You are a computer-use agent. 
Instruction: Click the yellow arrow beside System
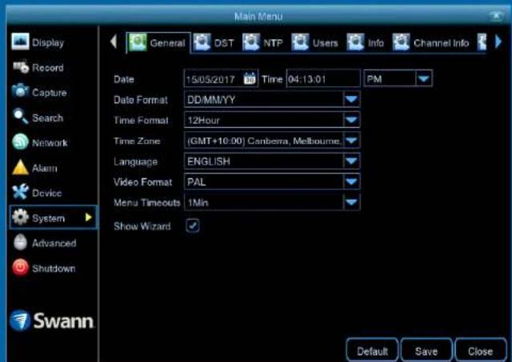click(x=88, y=217)
